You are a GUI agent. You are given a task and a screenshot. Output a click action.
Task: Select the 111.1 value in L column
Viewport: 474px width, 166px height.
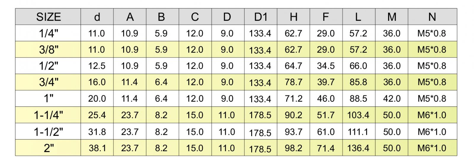pos(358,132)
